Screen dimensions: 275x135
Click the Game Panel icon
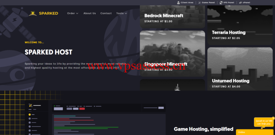coord(200,2)
